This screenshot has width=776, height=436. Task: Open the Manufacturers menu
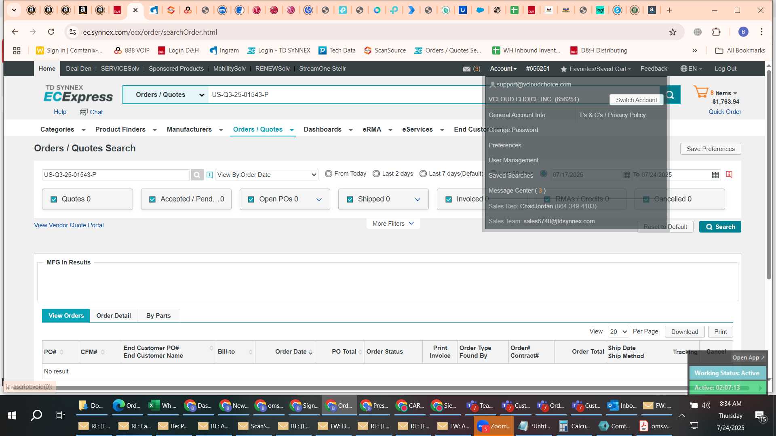[194, 130]
